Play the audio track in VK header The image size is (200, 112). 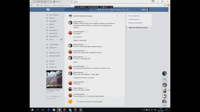tap(101, 10)
